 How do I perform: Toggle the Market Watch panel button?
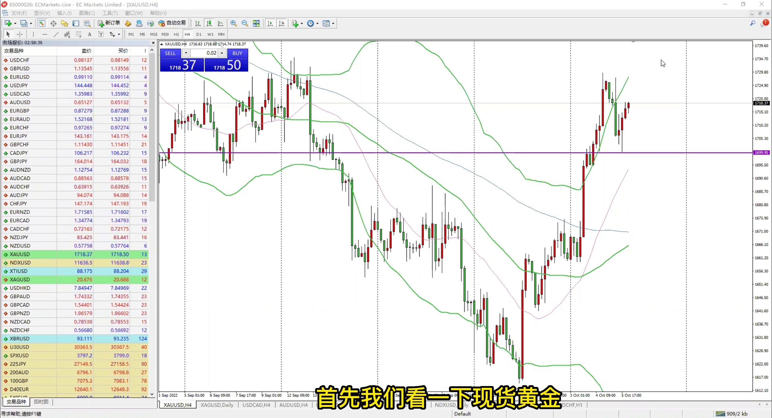[x=42, y=24]
